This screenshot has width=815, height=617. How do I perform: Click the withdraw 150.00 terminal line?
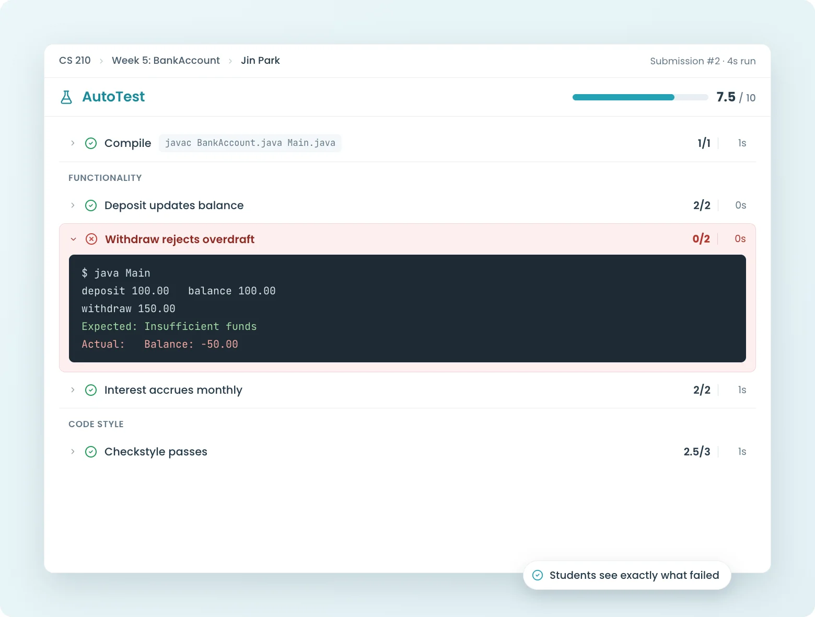click(129, 308)
